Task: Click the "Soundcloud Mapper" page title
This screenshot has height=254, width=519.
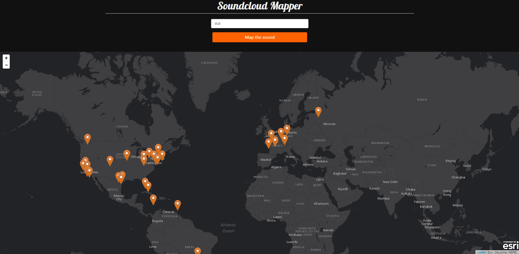Action: point(260,6)
